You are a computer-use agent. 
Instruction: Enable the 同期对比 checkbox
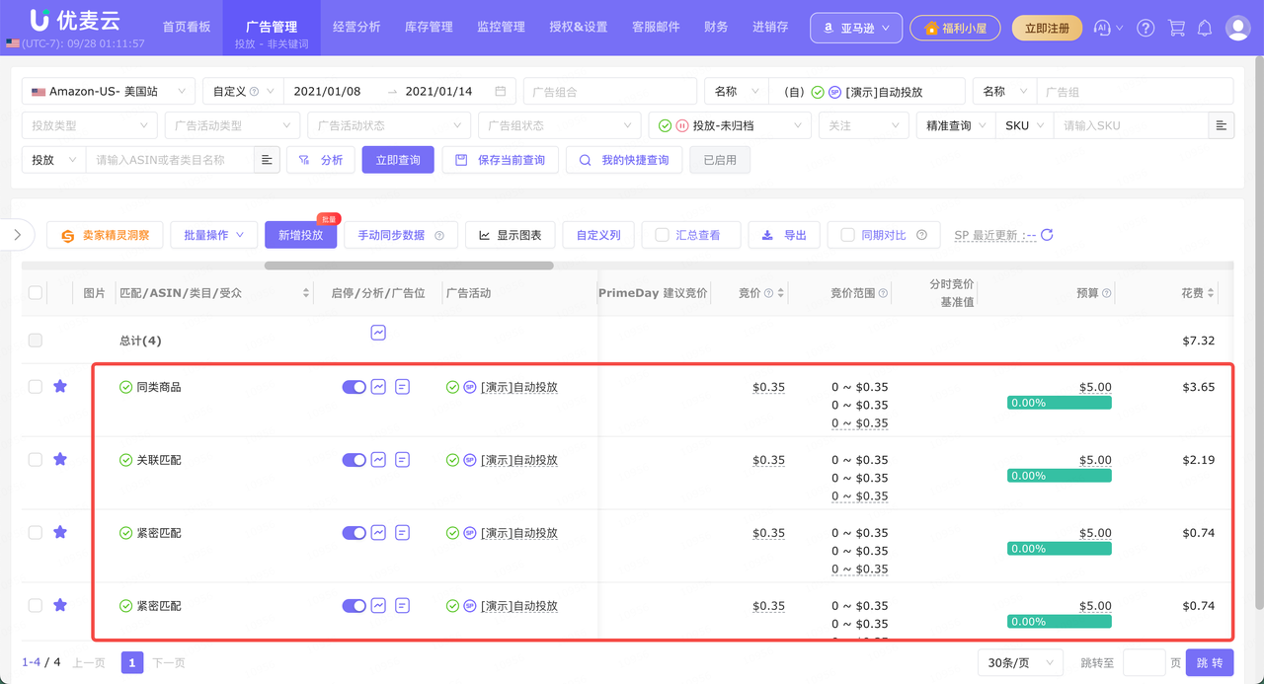[x=847, y=235]
